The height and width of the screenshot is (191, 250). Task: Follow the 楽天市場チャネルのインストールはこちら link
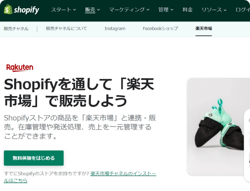tap(80, 177)
